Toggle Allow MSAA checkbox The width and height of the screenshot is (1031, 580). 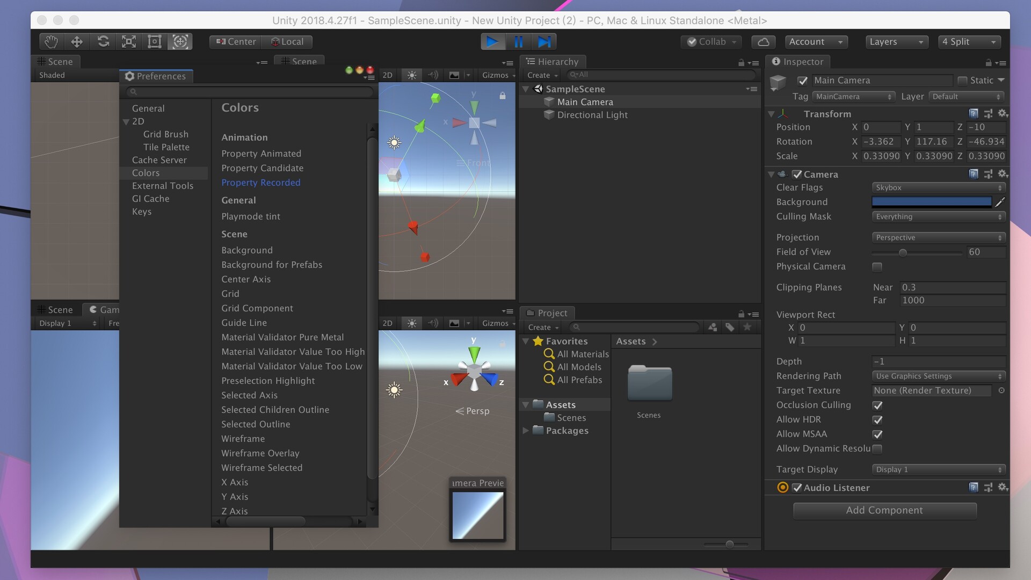click(877, 434)
